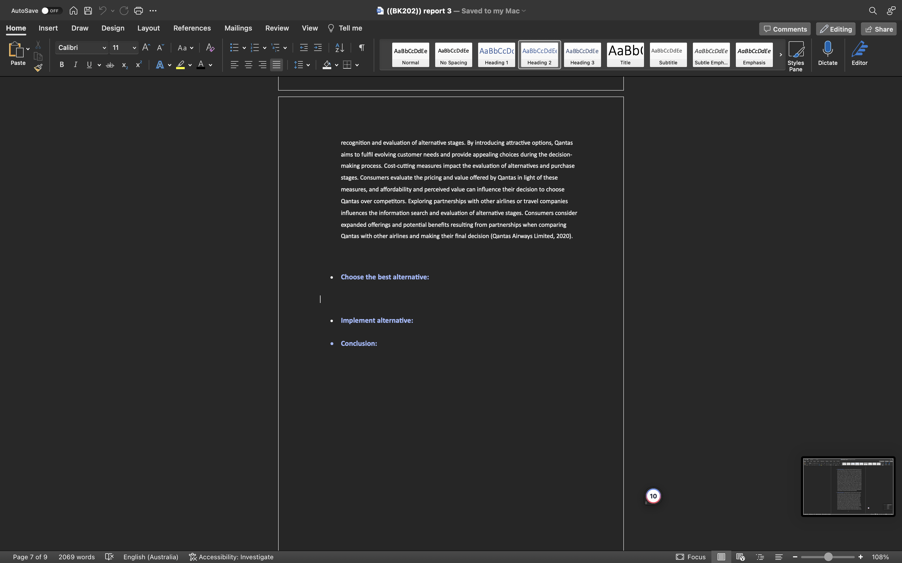Save the document with the floppy disk icon
This screenshot has width=902, height=563.
point(88,11)
